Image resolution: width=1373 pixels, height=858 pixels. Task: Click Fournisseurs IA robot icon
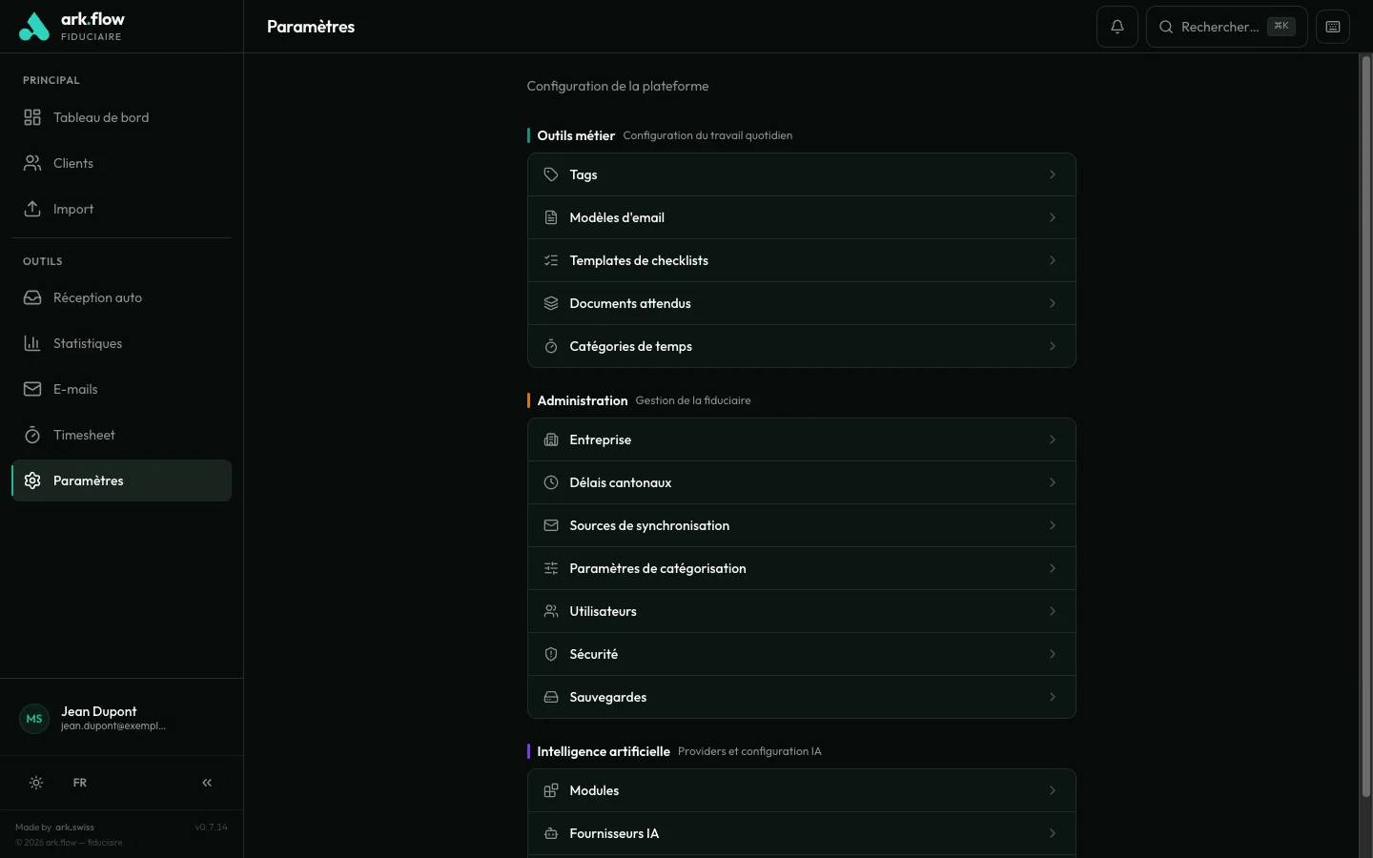[x=551, y=833]
